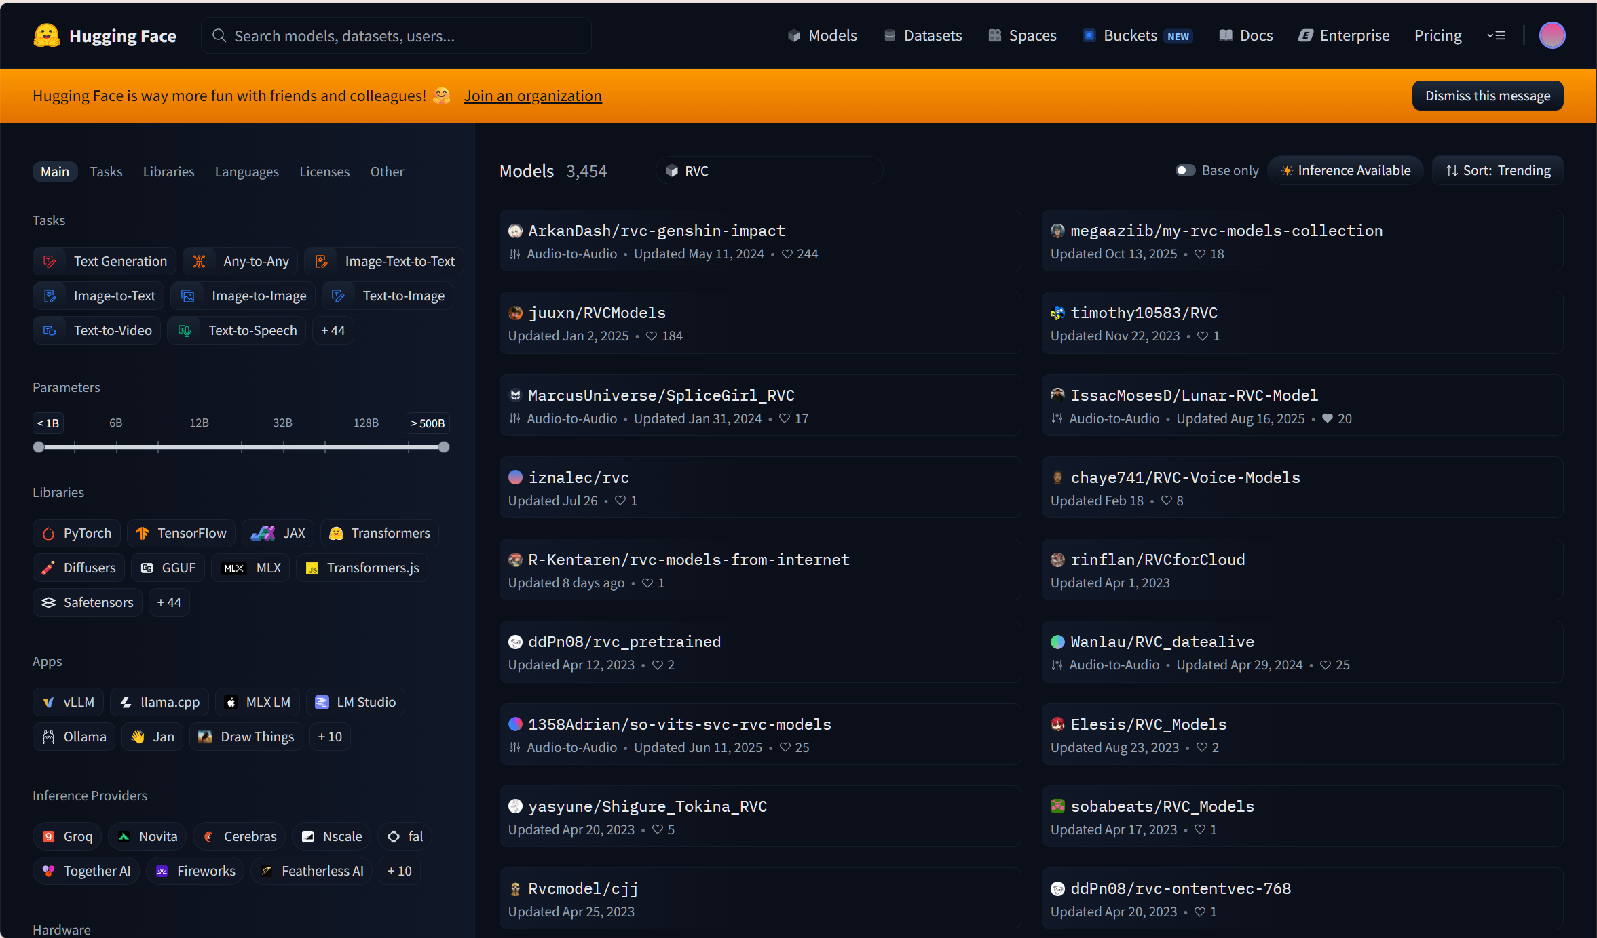This screenshot has height=938, width=1597.
Task: Select the Text-to-Speech task filter
Action: 237,330
